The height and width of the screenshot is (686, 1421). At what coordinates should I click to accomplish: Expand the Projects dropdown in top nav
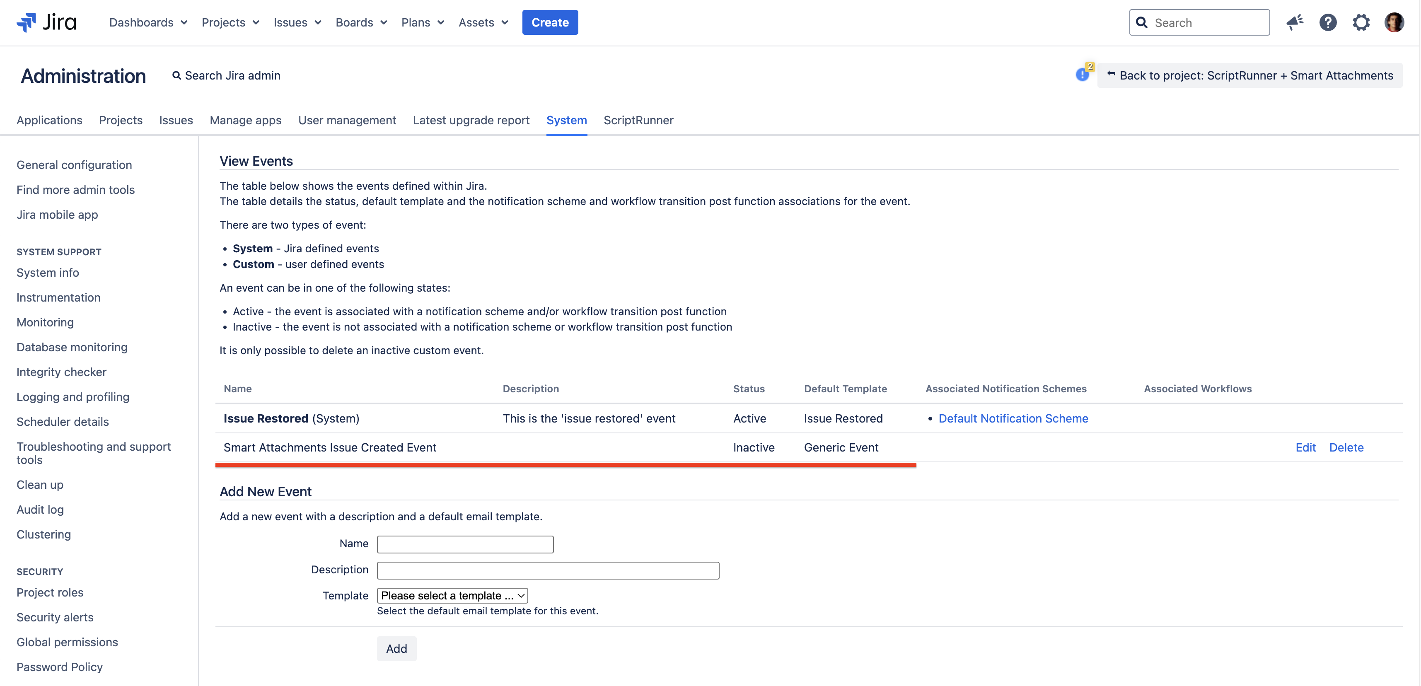click(x=231, y=23)
